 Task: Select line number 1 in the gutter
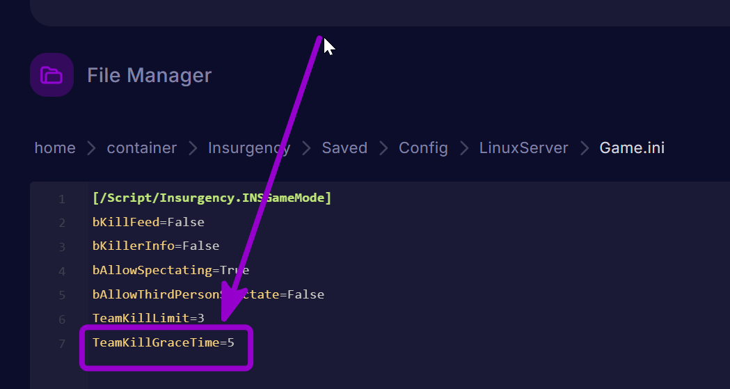tap(62, 199)
